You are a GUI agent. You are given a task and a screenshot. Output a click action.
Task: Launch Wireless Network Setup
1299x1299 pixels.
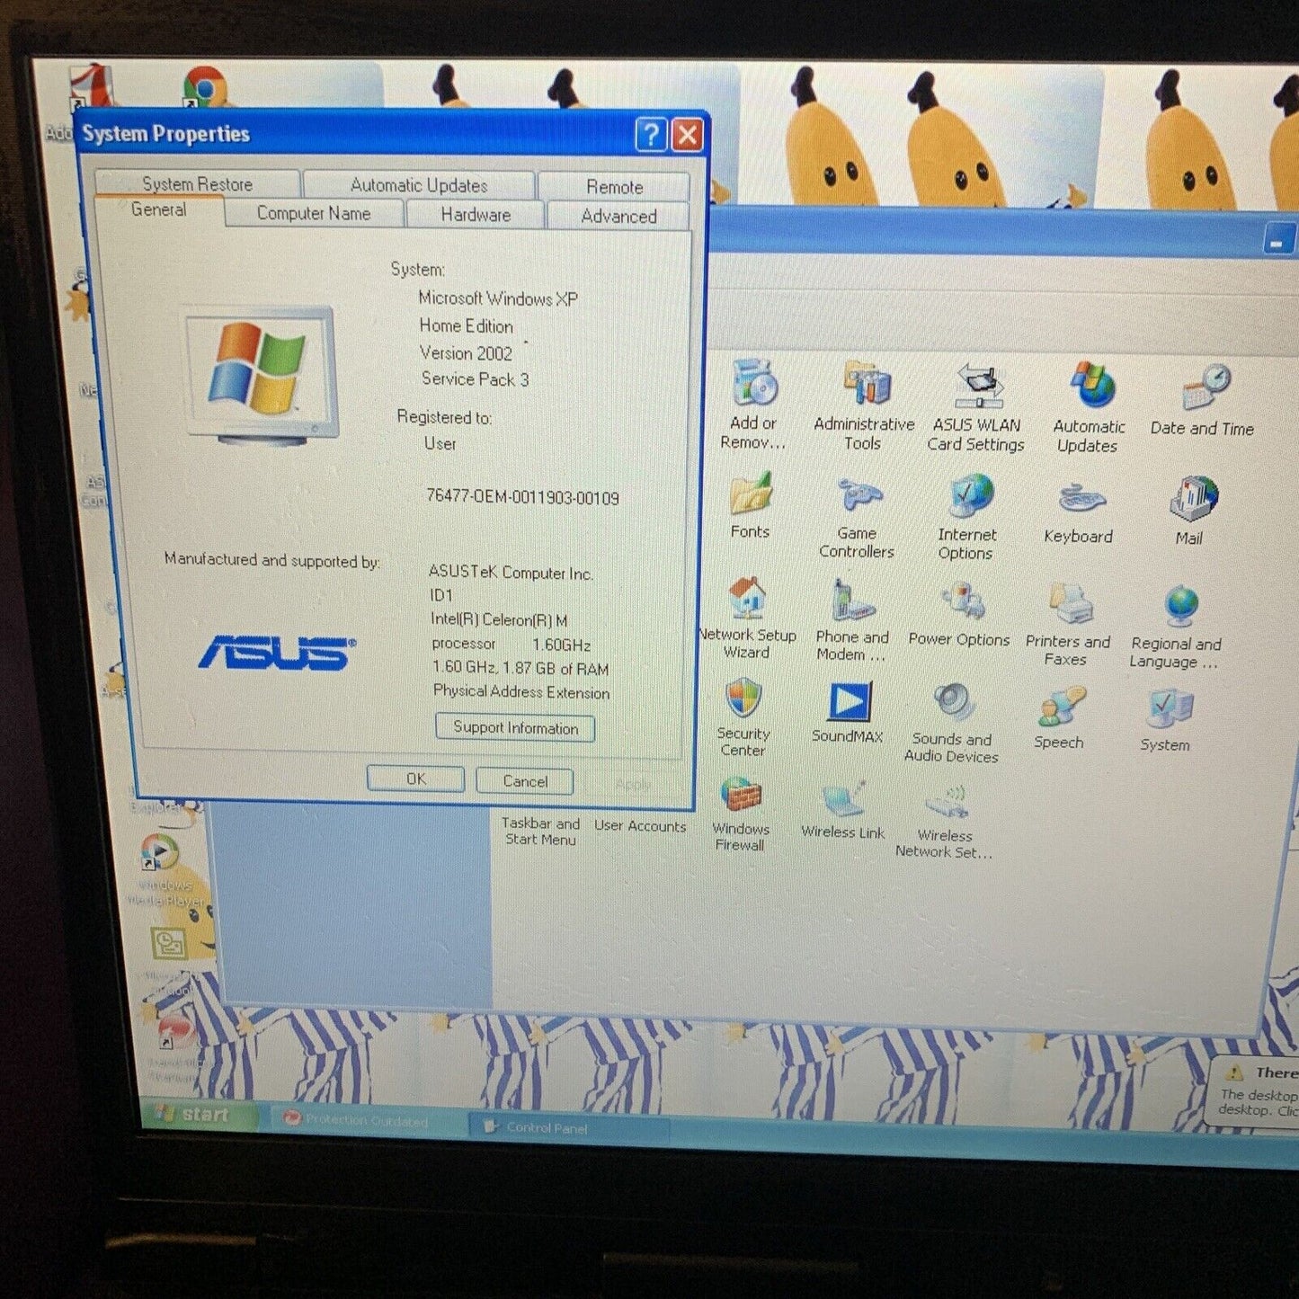[x=945, y=802]
